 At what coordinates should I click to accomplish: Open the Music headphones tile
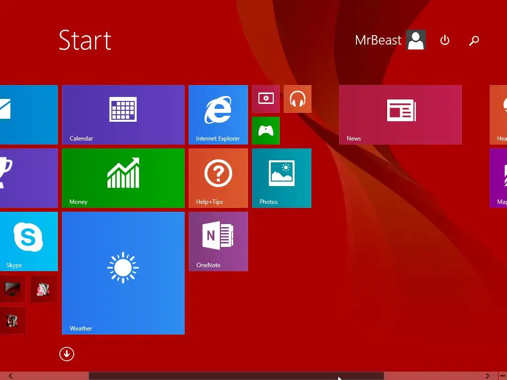(298, 99)
